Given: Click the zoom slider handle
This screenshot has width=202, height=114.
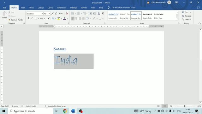Looking at the screenshot, I should tap(185, 106).
